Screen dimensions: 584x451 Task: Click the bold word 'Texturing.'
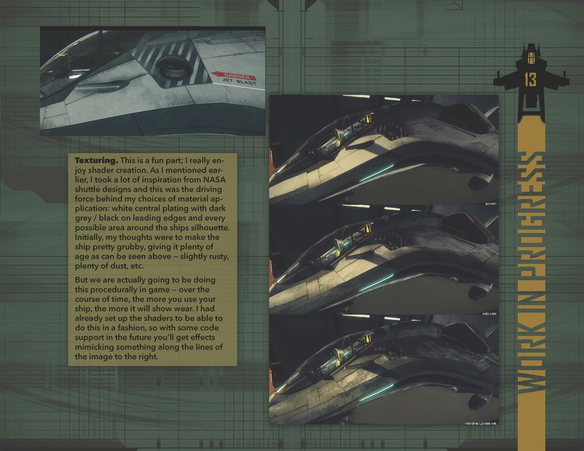point(96,161)
